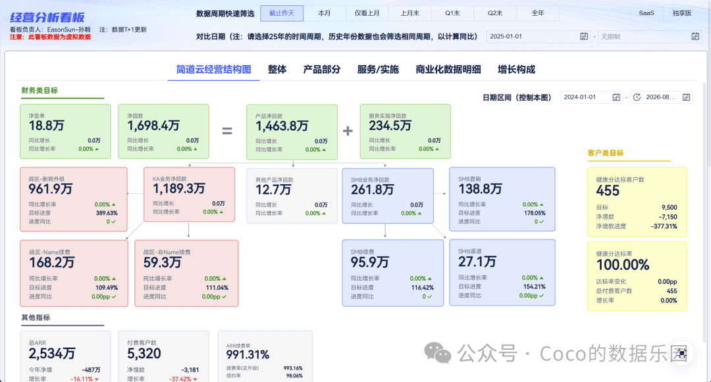
Task: Open calendar icon of the 无限制 end date
Action: click(x=695, y=36)
